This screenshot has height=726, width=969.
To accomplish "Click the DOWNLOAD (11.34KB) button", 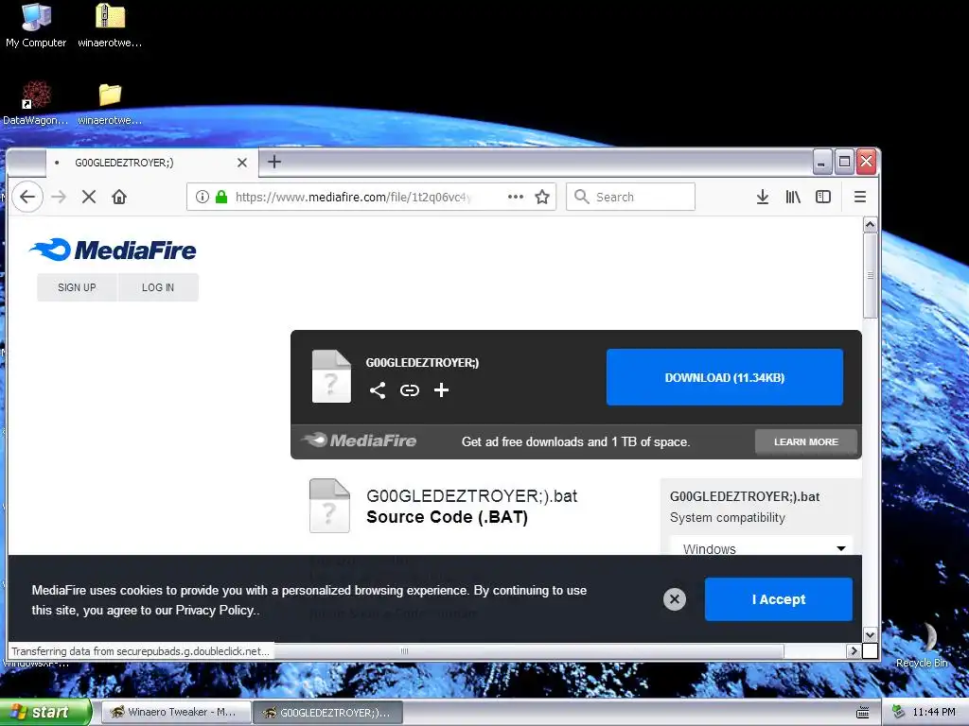I will (x=724, y=377).
